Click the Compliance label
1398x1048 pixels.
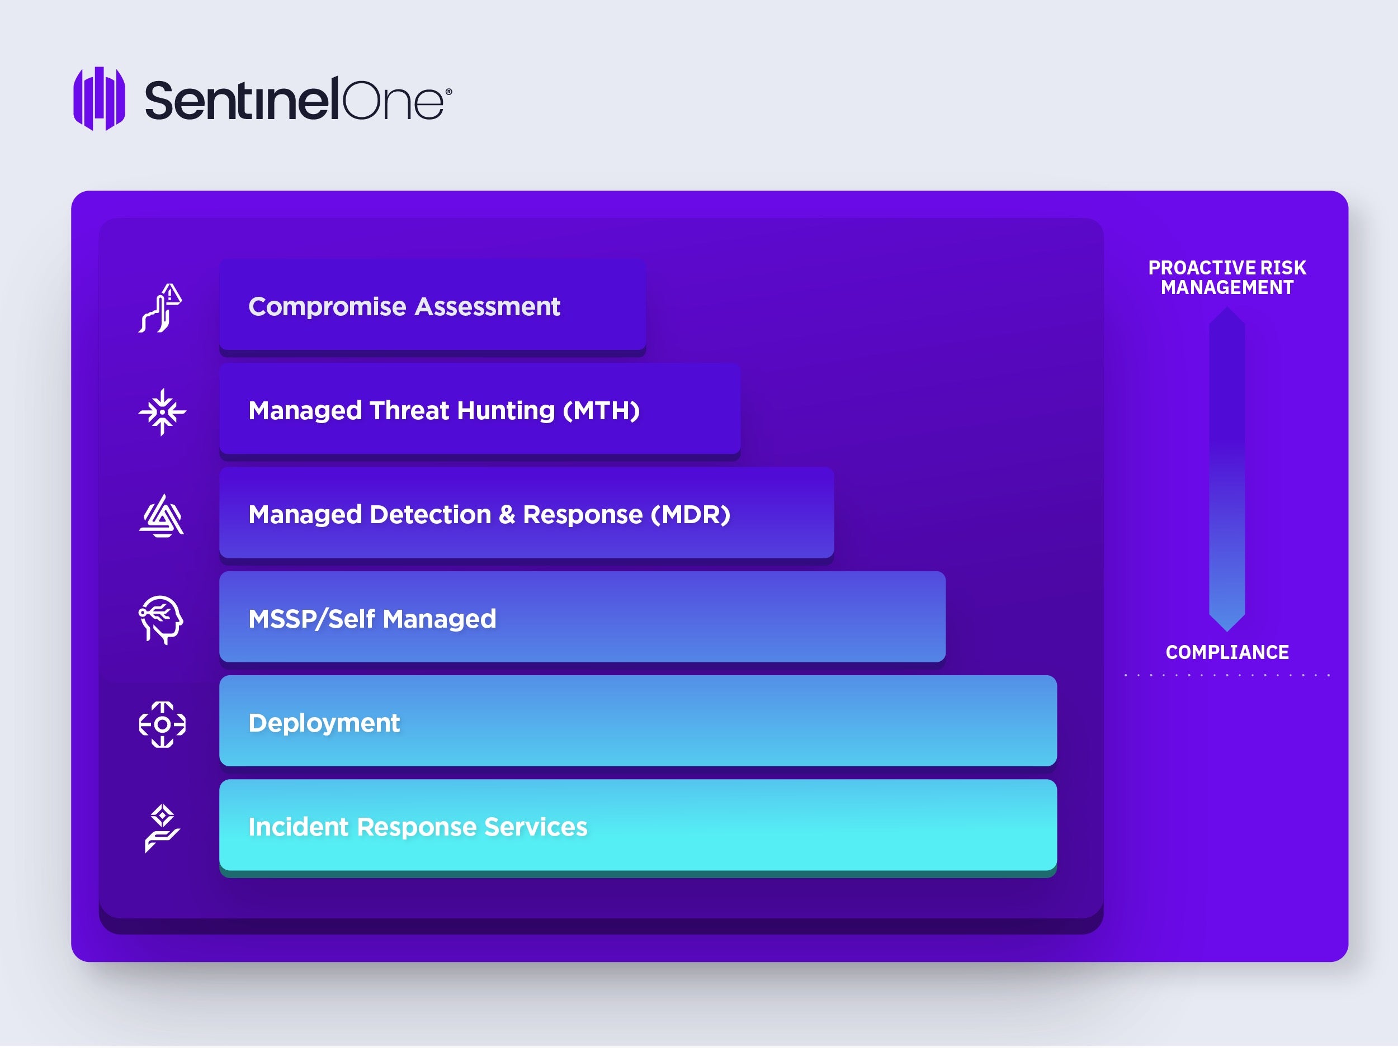click(1227, 652)
